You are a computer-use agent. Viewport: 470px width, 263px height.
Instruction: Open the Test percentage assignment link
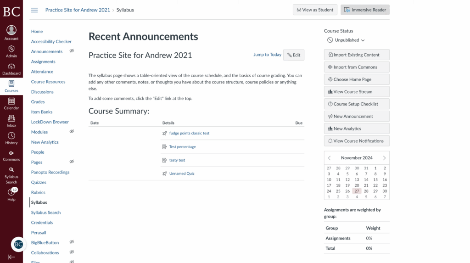click(x=182, y=146)
